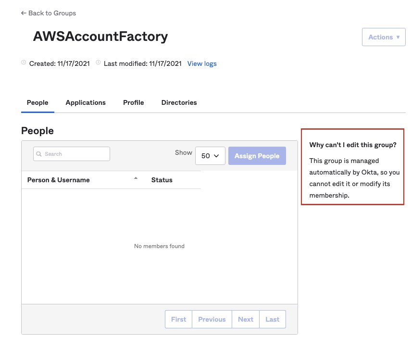Go to First page of members

pyautogui.click(x=178, y=319)
